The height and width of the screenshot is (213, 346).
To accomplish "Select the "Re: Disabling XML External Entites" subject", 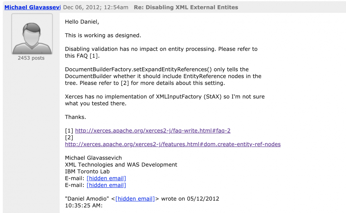I will pyautogui.click(x=186, y=7).
